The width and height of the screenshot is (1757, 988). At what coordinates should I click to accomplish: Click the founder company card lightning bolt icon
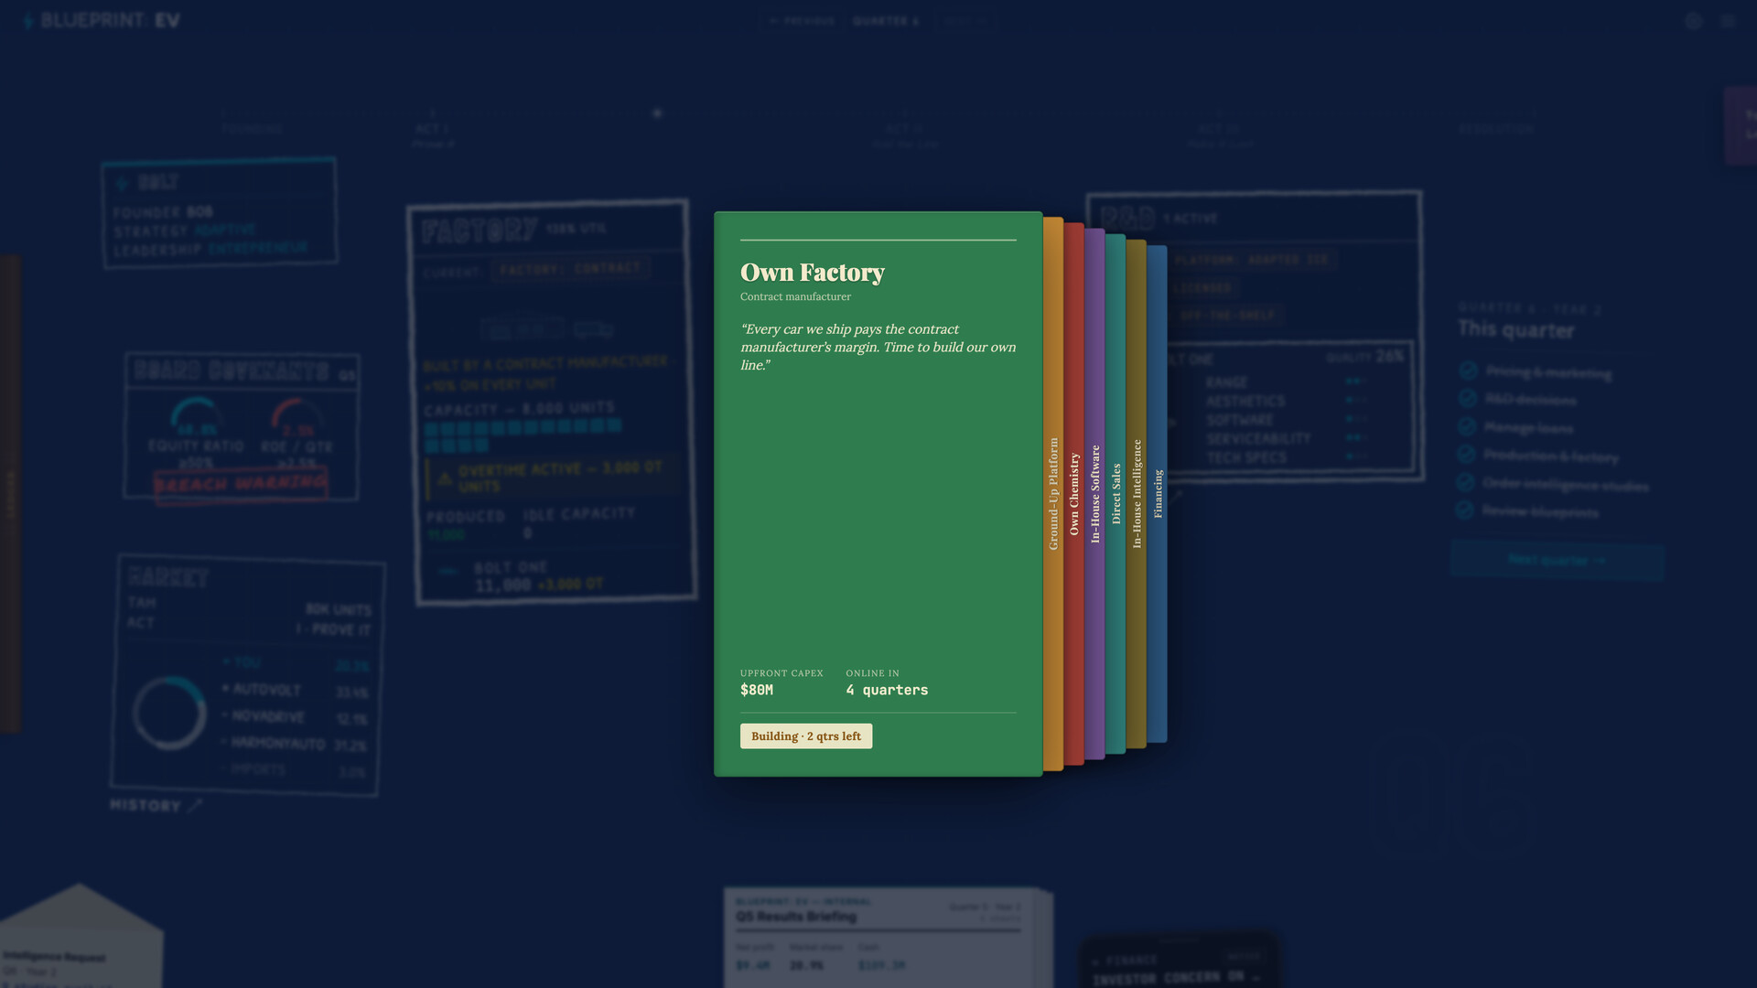pyautogui.click(x=122, y=183)
